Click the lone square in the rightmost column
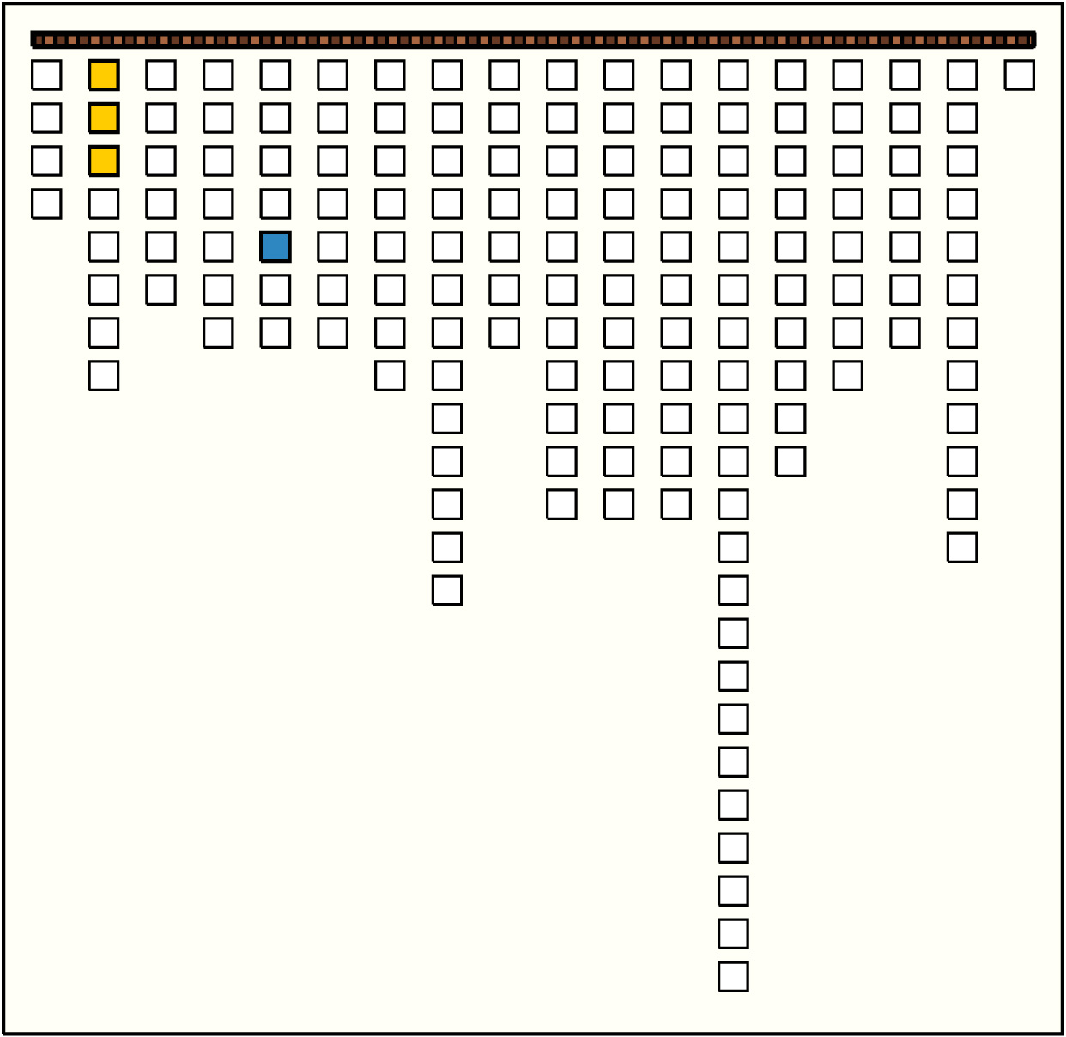1066x1037 pixels. (x=1020, y=76)
